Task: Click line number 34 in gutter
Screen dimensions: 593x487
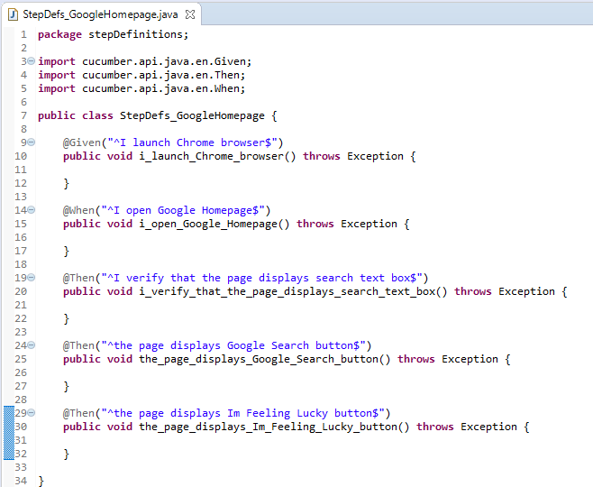Action: click(21, 481)
